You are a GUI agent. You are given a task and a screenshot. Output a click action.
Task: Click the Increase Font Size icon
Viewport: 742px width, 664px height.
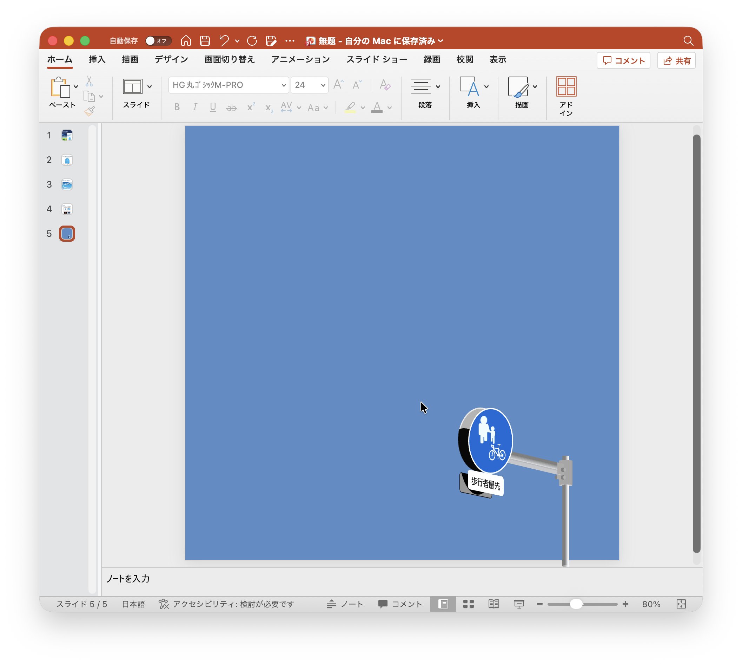[x=338, y=85]
